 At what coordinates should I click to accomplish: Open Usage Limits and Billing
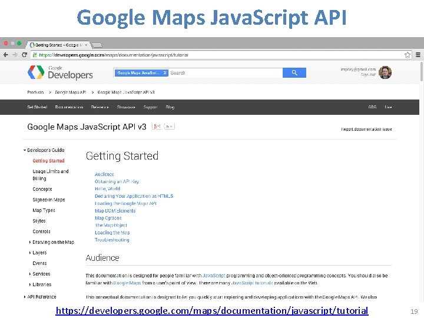coord(51,175)
